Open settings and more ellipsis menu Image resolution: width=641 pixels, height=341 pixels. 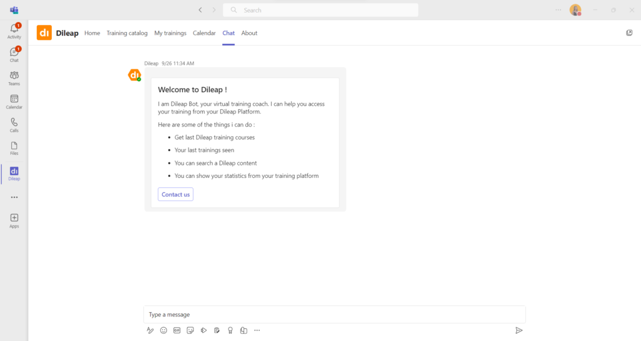click(x=558, y=10)
